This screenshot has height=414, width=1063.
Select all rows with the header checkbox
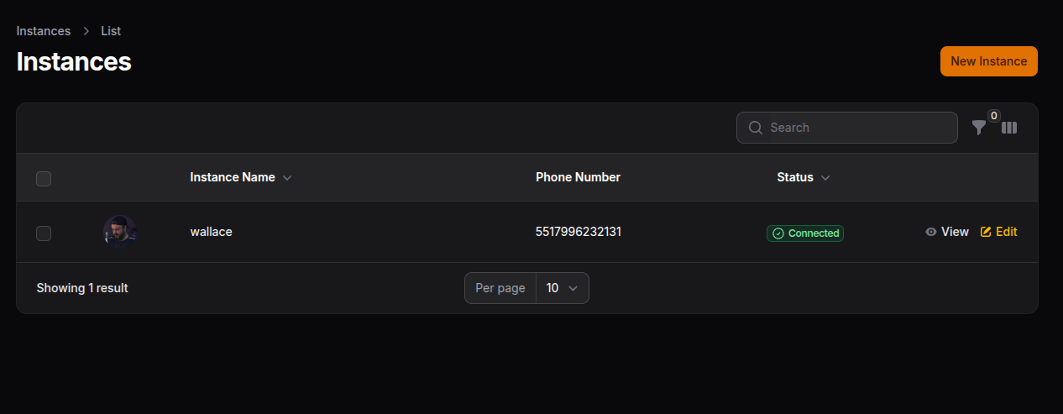click(44, 178)
